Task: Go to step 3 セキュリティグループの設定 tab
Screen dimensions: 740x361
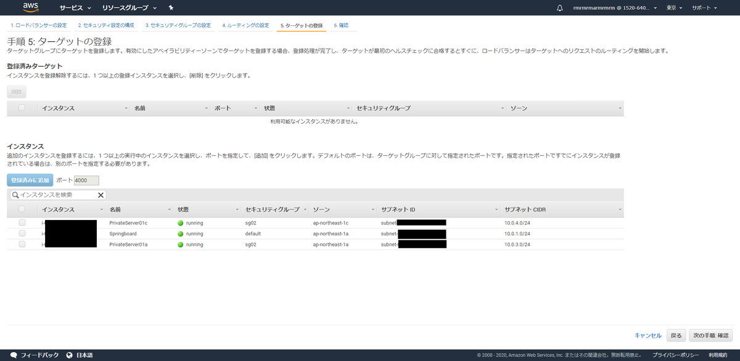Action: coord(178,25)
